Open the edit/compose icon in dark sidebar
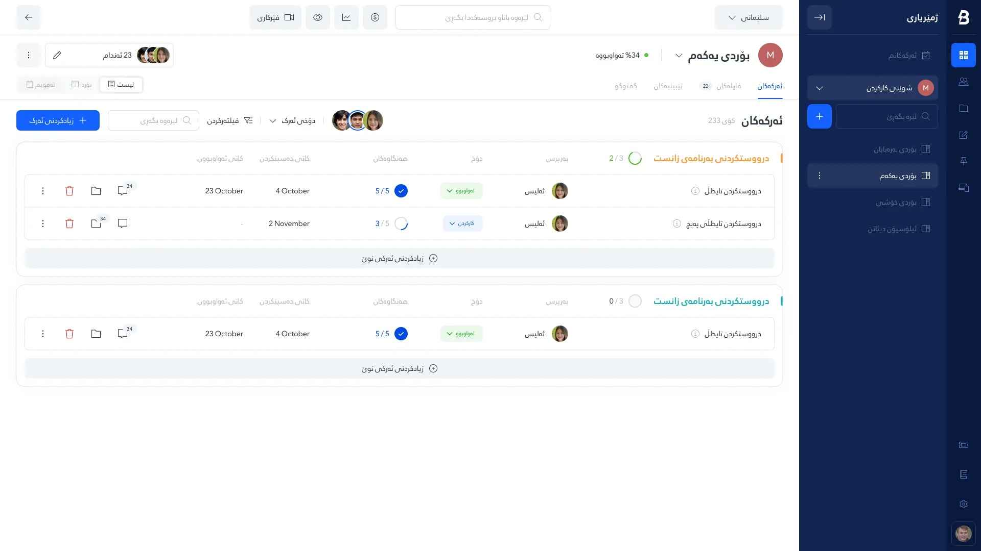 tap(964, 135)
